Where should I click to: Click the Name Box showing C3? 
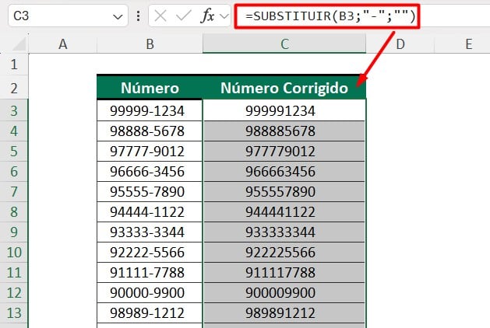point(68,16)
